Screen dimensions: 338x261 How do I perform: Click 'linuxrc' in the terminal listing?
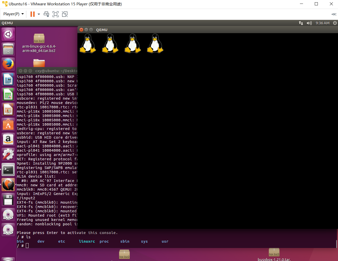click(x=87, y=241)
